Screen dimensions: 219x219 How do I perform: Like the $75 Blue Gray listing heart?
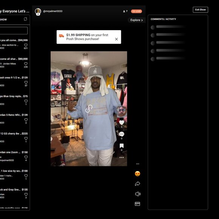click(26, 101)
